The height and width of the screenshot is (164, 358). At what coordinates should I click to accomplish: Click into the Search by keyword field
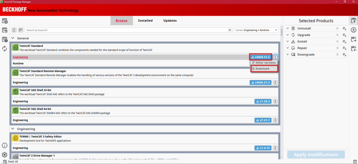coord(127,30)
